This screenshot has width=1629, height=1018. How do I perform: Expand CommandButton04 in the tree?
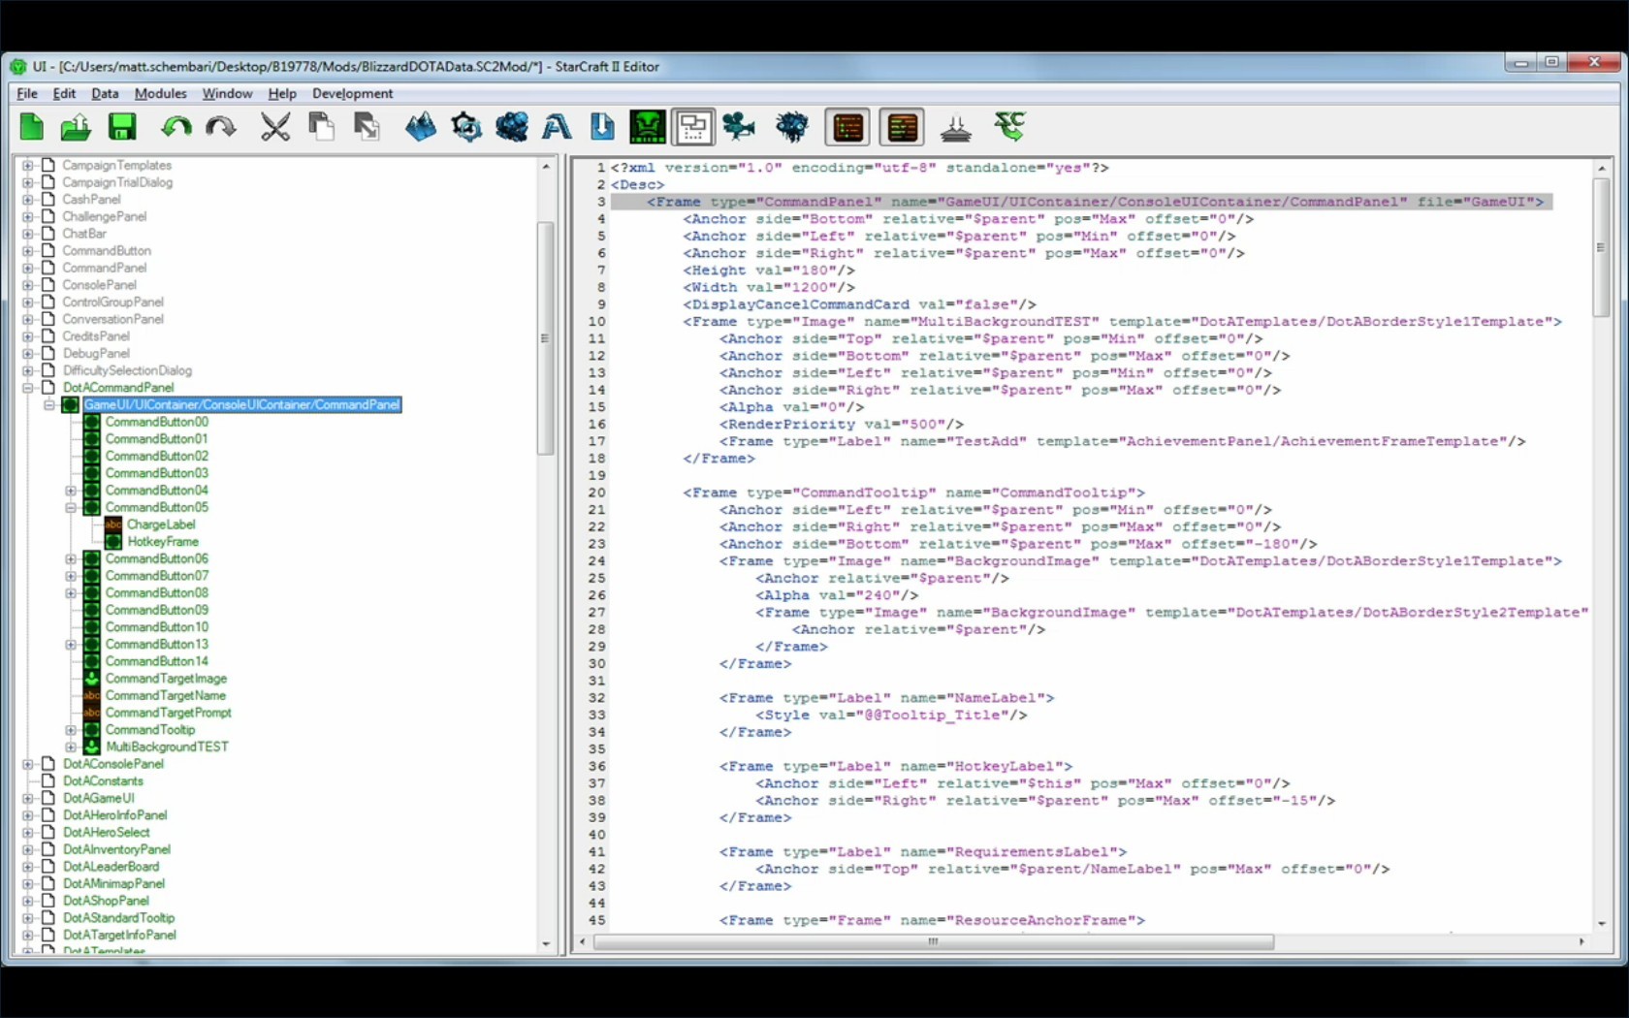pyautogui.click(x=70, y=490)
